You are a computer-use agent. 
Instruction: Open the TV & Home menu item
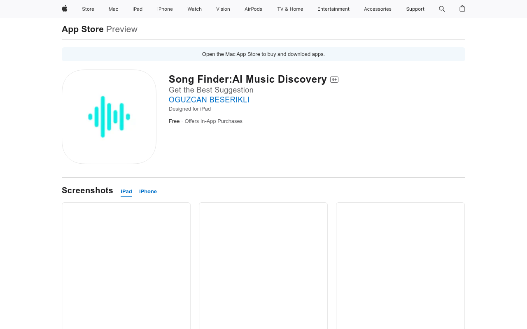click(x=290, y=9)
